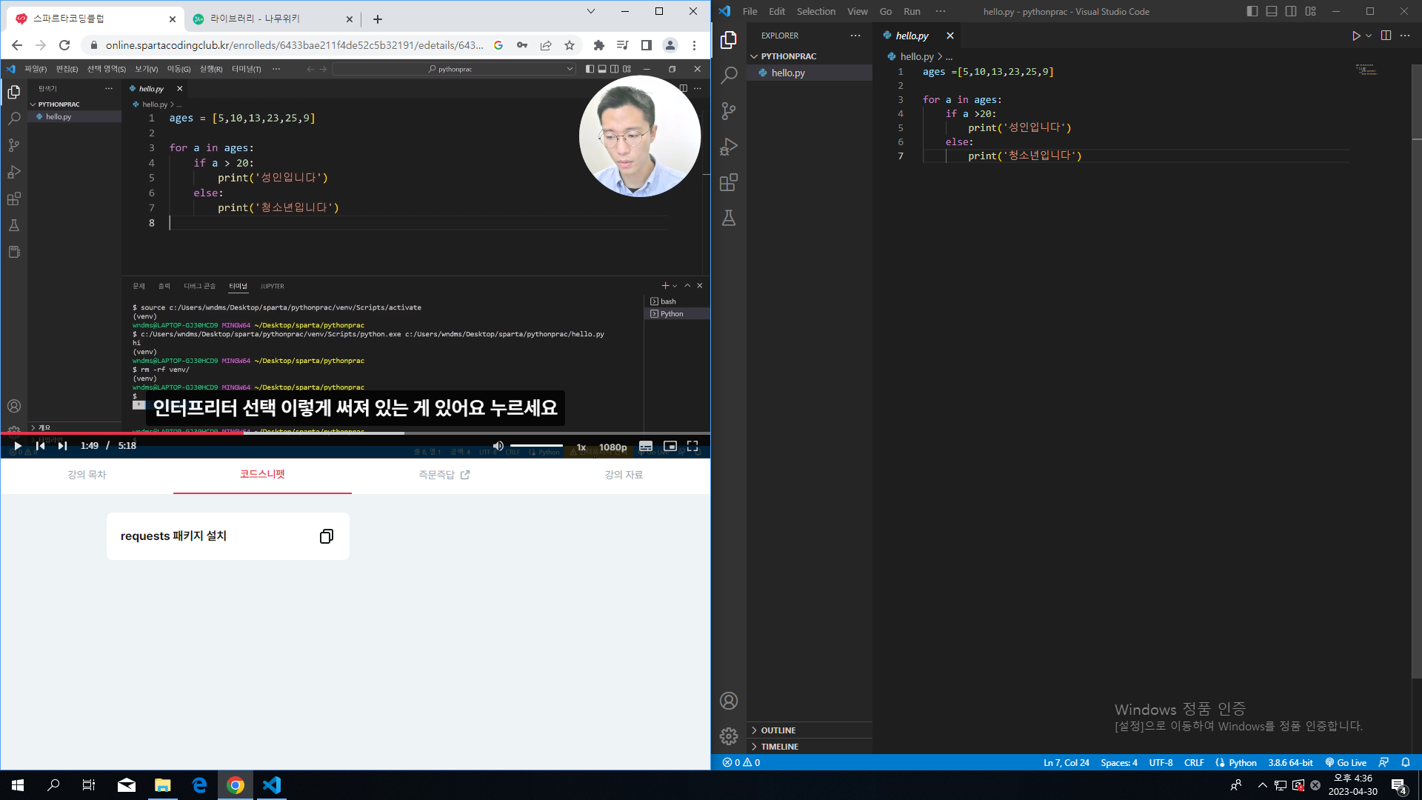
Task: Toggle VS Code bottom panel layout
Action: pos(1272,11)
